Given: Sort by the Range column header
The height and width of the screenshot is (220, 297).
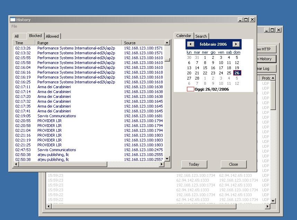Looking at the screenshot, I should tap(43, 43).
